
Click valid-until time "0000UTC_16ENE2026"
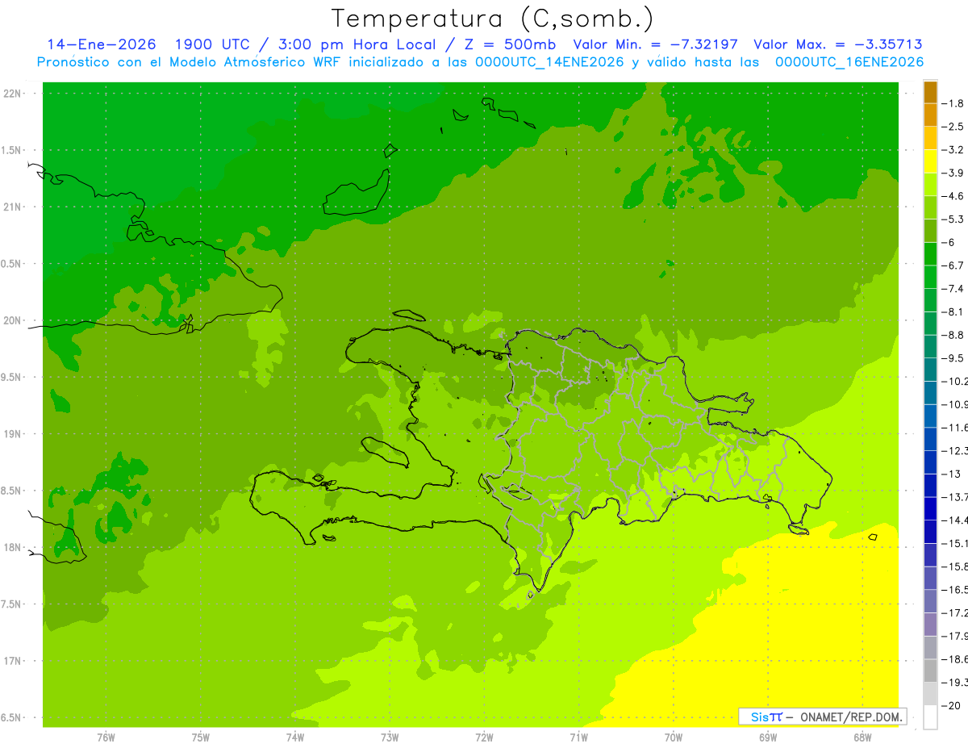click(x=849, y=62)
